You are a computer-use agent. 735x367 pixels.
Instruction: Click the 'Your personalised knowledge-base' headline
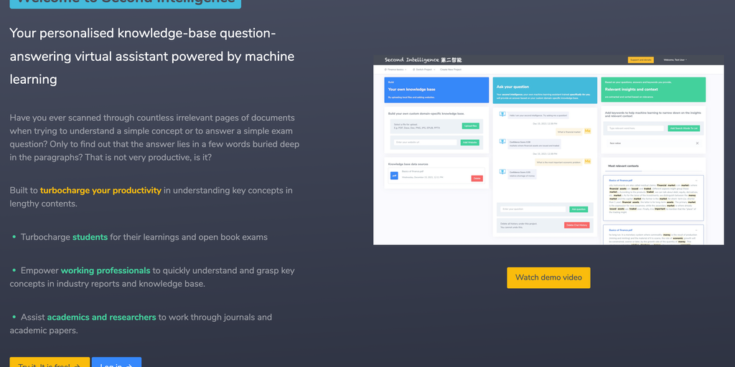point(152,56)
